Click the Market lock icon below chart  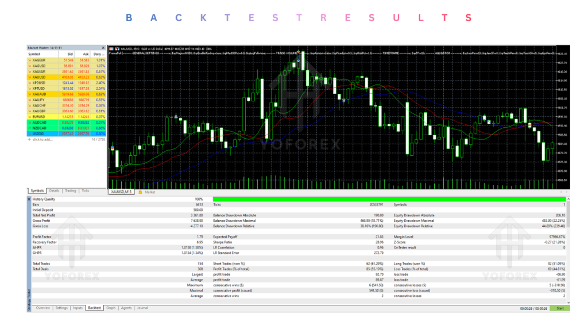tap(140, 192)
